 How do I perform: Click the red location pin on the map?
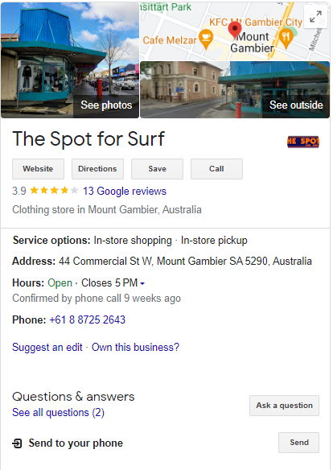[235, 31]
